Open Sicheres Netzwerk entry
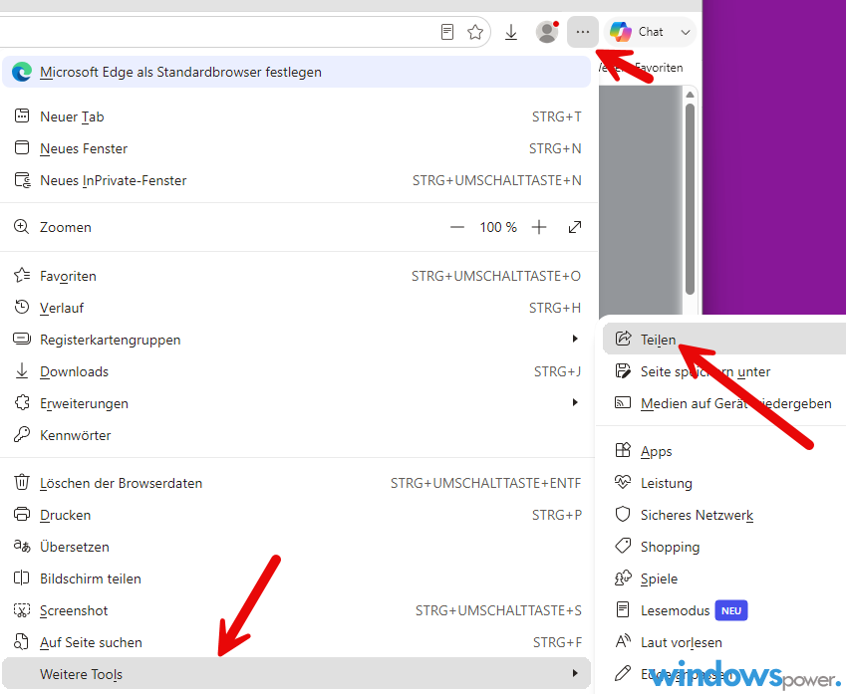 coord(724,515)
